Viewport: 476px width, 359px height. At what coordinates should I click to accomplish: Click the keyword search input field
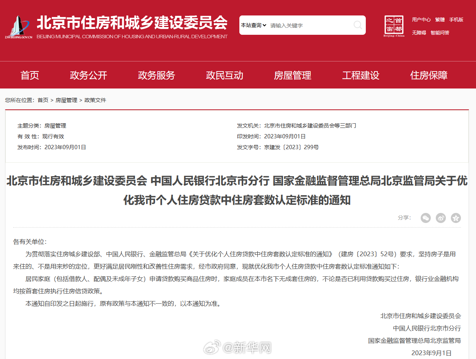tap(309, 25)
